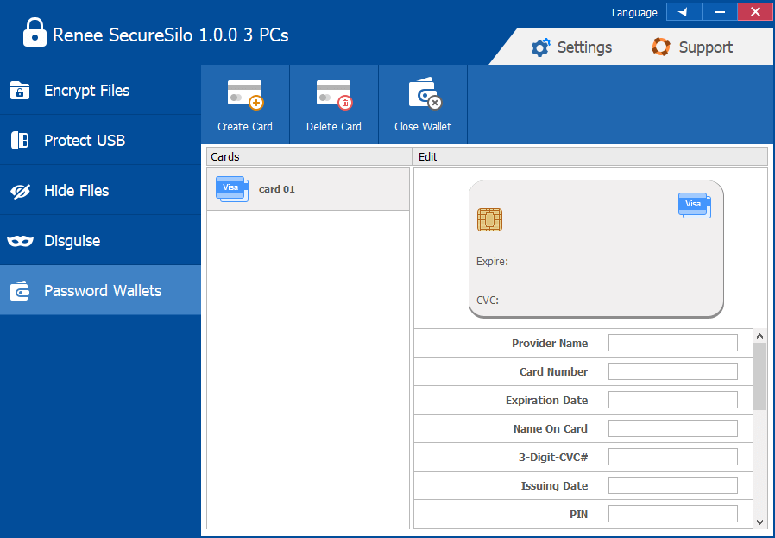Click the Visa logo on card preview
The width and height of the screenshot is (775, 538).
pos(694,205)
